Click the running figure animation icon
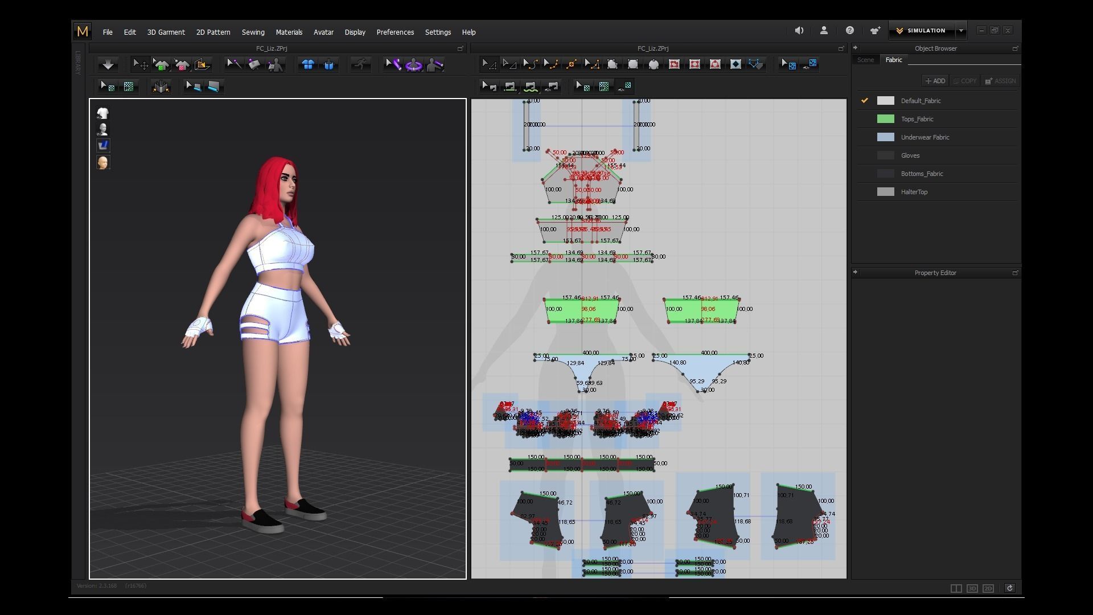This screenshot has height=615, width=1093. coord(360,64)
